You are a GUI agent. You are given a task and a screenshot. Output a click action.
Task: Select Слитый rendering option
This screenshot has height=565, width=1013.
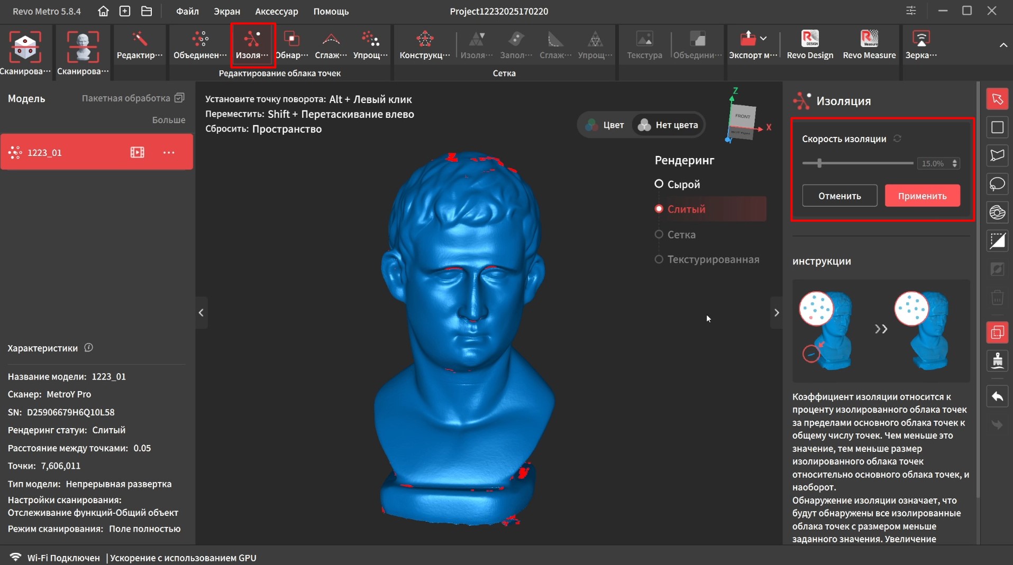(710, 209)
